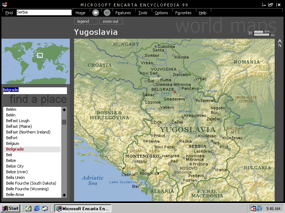This screenshot has height=213, width=285.
Task: Click the back navigation arrow
Action: click(95, 12)
